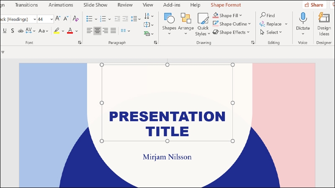This screenshot has height=188, width=335.
Task: Apply bulleted list
Action: [89, 19]
